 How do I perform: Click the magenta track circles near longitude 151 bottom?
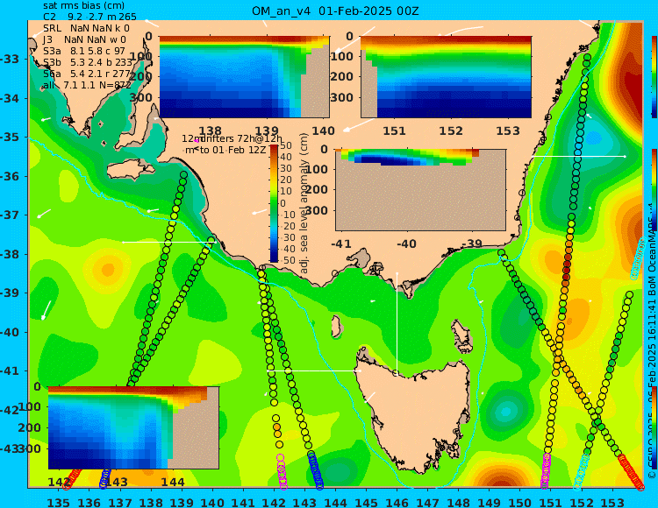click(546, 470)
